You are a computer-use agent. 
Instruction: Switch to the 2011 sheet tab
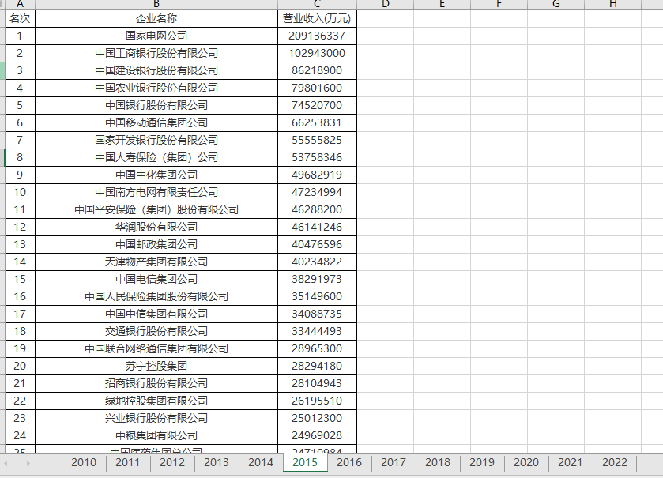pos(128,462)
